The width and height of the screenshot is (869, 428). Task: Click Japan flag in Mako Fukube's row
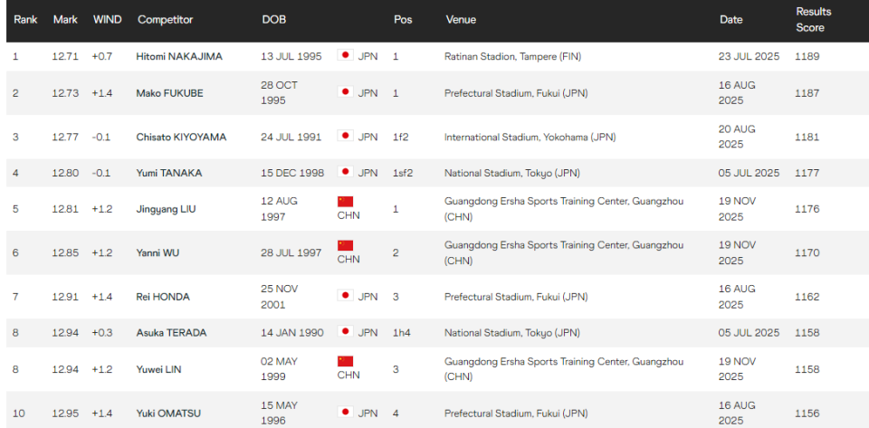pos(345,92)
